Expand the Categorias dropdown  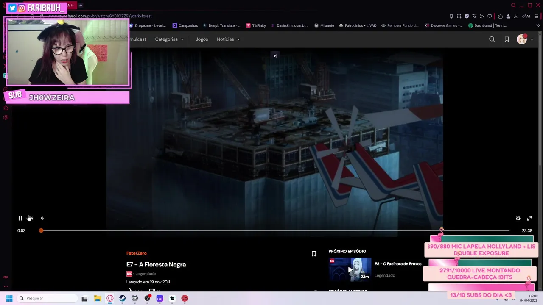[169, 39]
